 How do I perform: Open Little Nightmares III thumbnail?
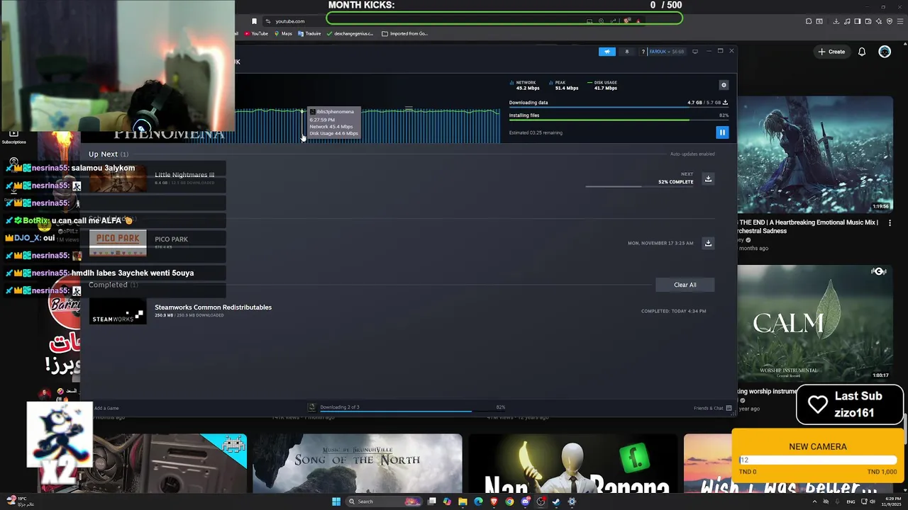pos(118,178)
